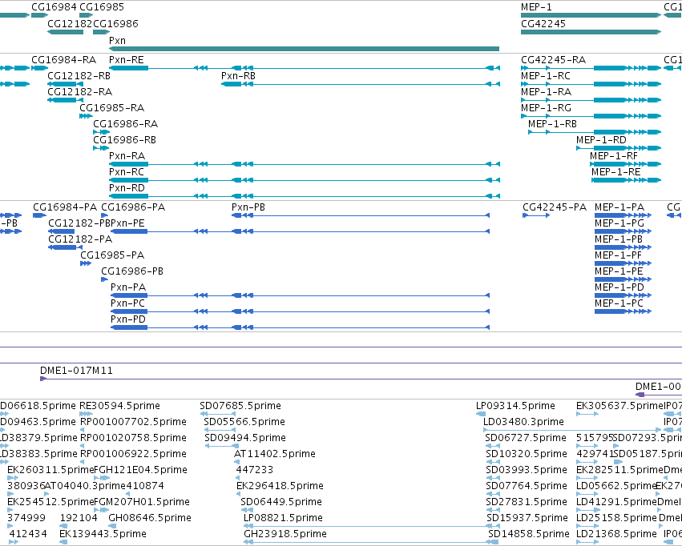Click the MEP-1-PG protein label

619,223
